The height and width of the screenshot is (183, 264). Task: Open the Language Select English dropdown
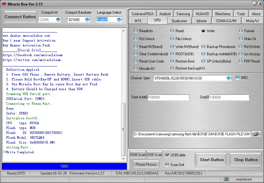point(119,20)
